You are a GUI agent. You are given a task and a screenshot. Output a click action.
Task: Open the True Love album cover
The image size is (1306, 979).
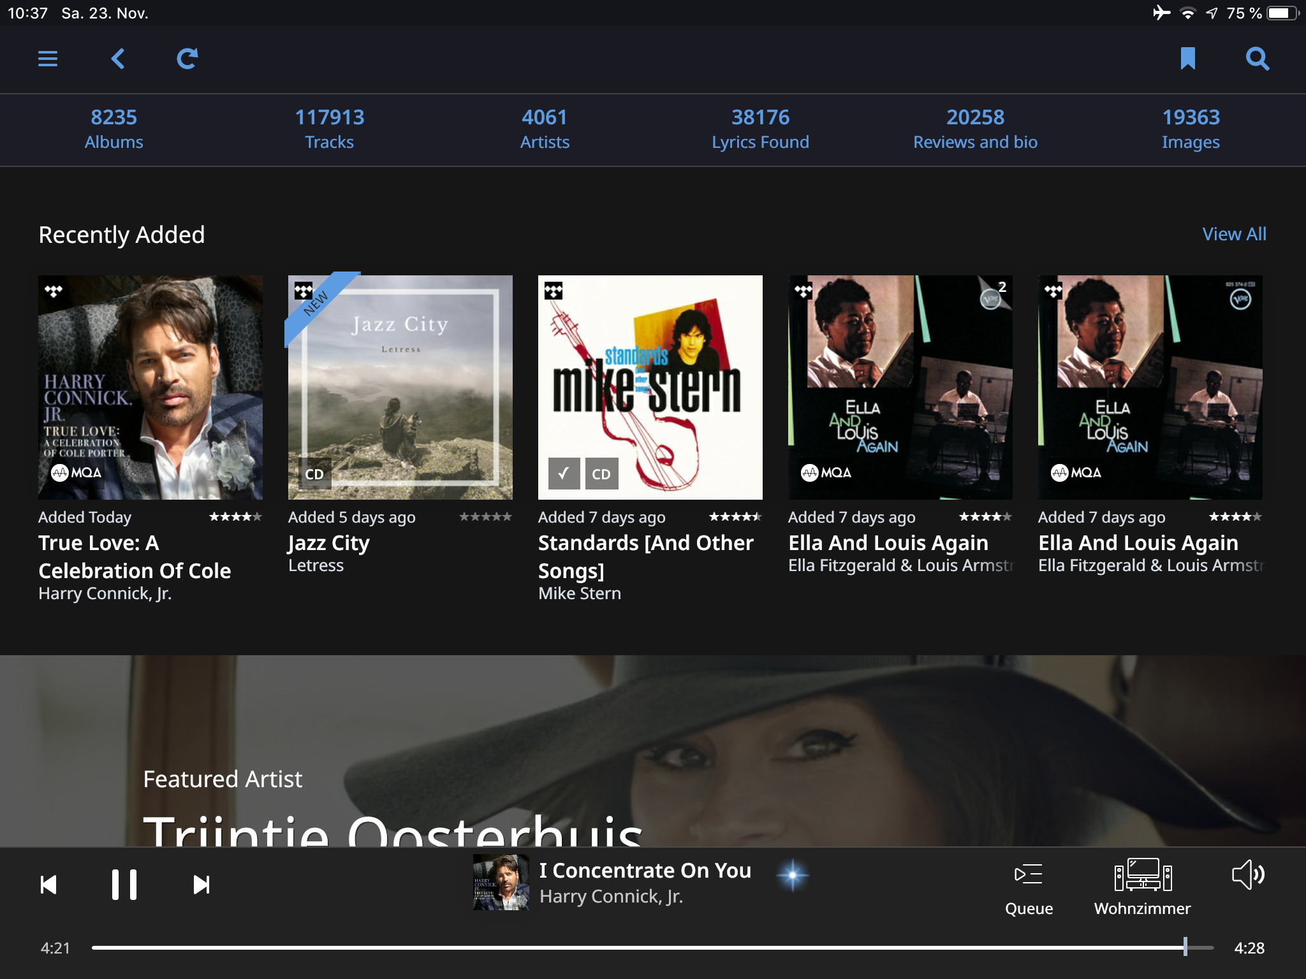click(x=150, y=388)
